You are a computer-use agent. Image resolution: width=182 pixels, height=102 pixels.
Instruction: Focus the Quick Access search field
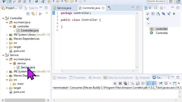point(156,1)
